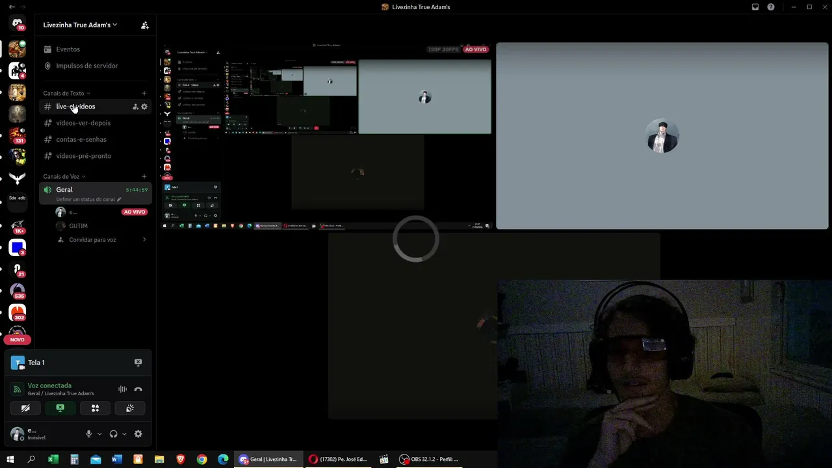Image resolution: width=832 pixels, height=468 pixels.
Task: Click the NOVO unread mentions pill
Action: pyautogui.click(x=18, y=339)
